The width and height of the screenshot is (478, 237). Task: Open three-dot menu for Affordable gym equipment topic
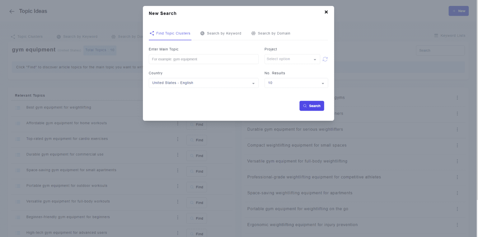tap(178, 124)
